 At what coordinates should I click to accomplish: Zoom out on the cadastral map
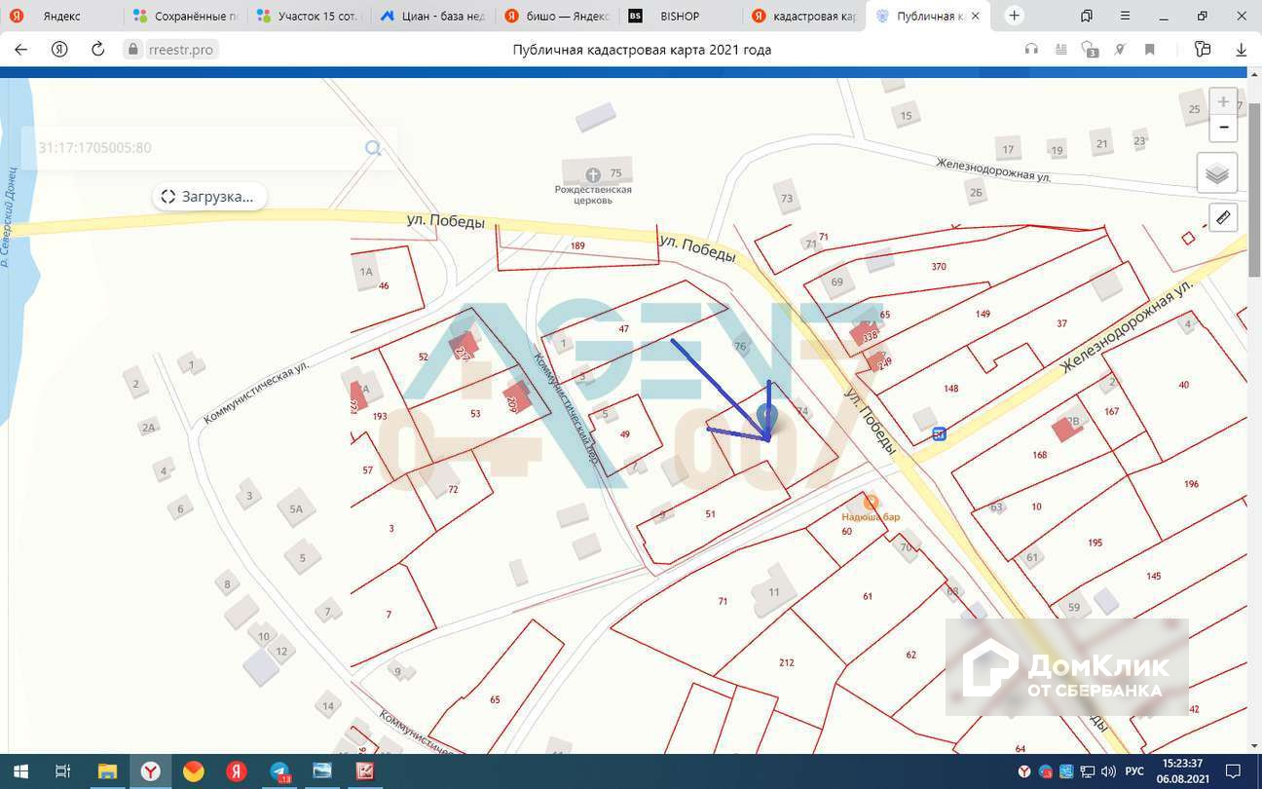1223,128
